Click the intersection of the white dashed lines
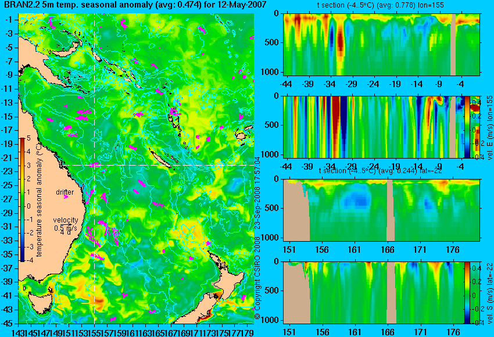The height and width of the screenshot is (337, 494). point(95,165)
